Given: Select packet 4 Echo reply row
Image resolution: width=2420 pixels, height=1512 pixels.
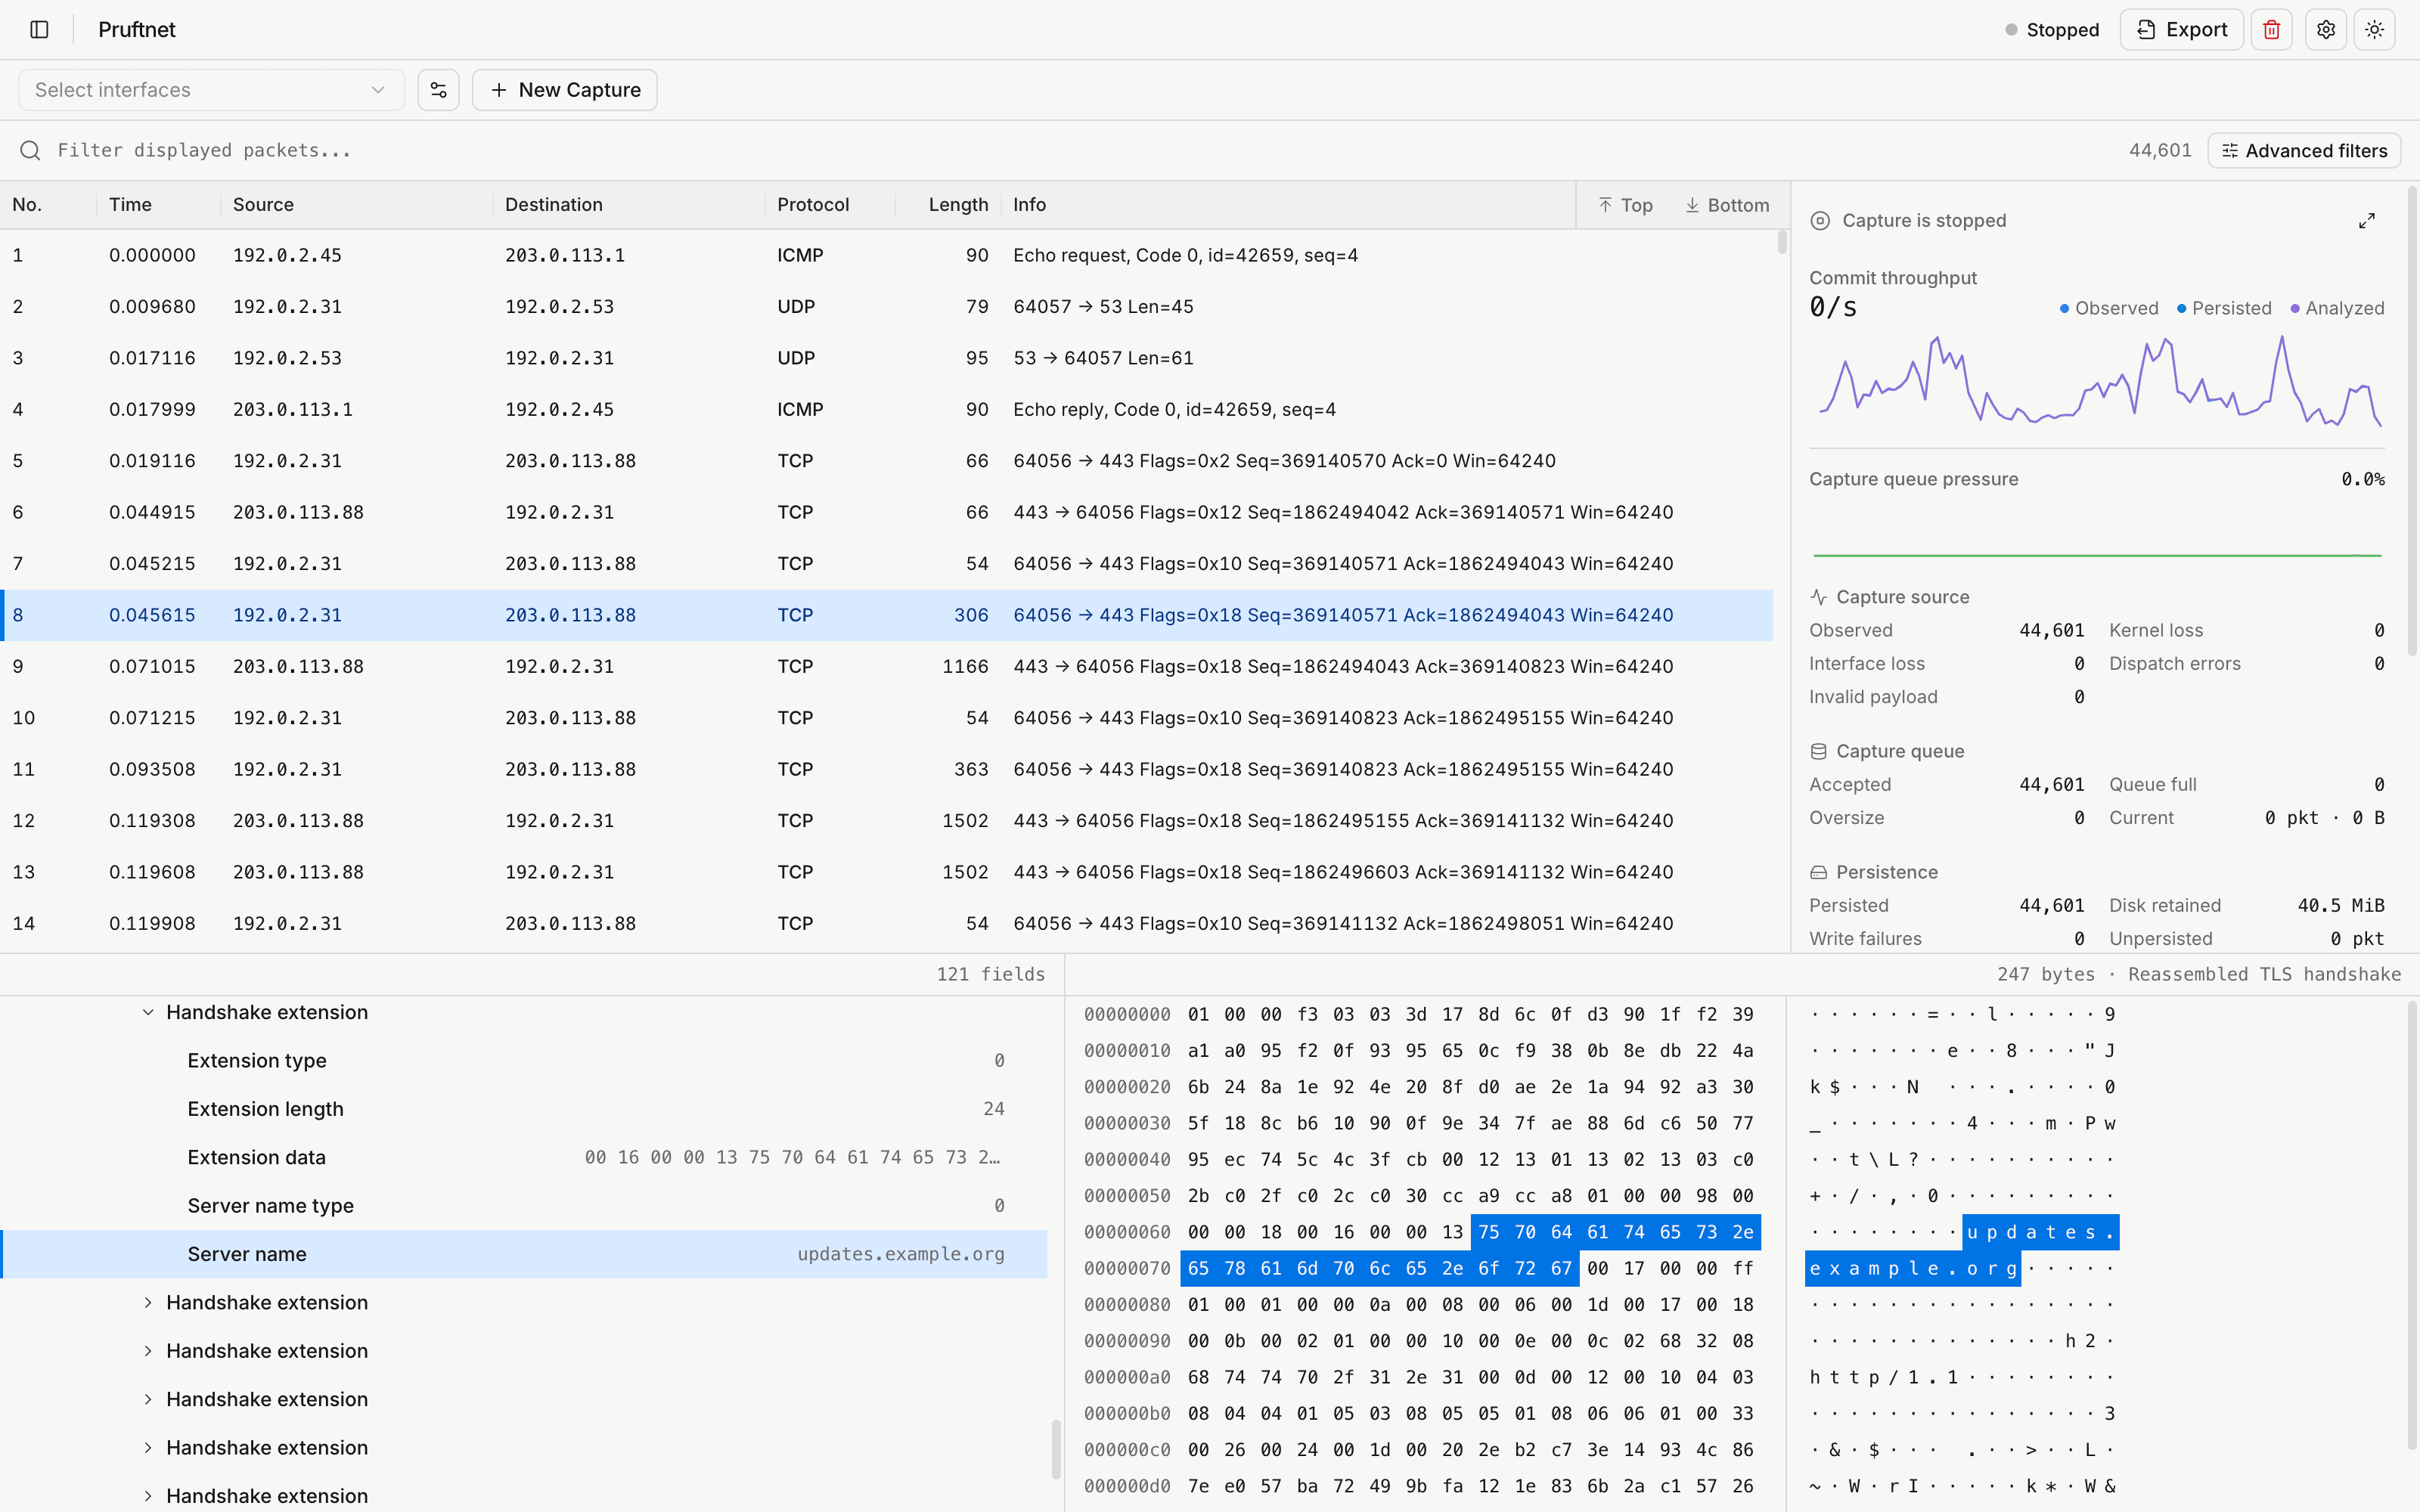Looking at the screenshot, I should pyautogui.click(x=886, y=409).
